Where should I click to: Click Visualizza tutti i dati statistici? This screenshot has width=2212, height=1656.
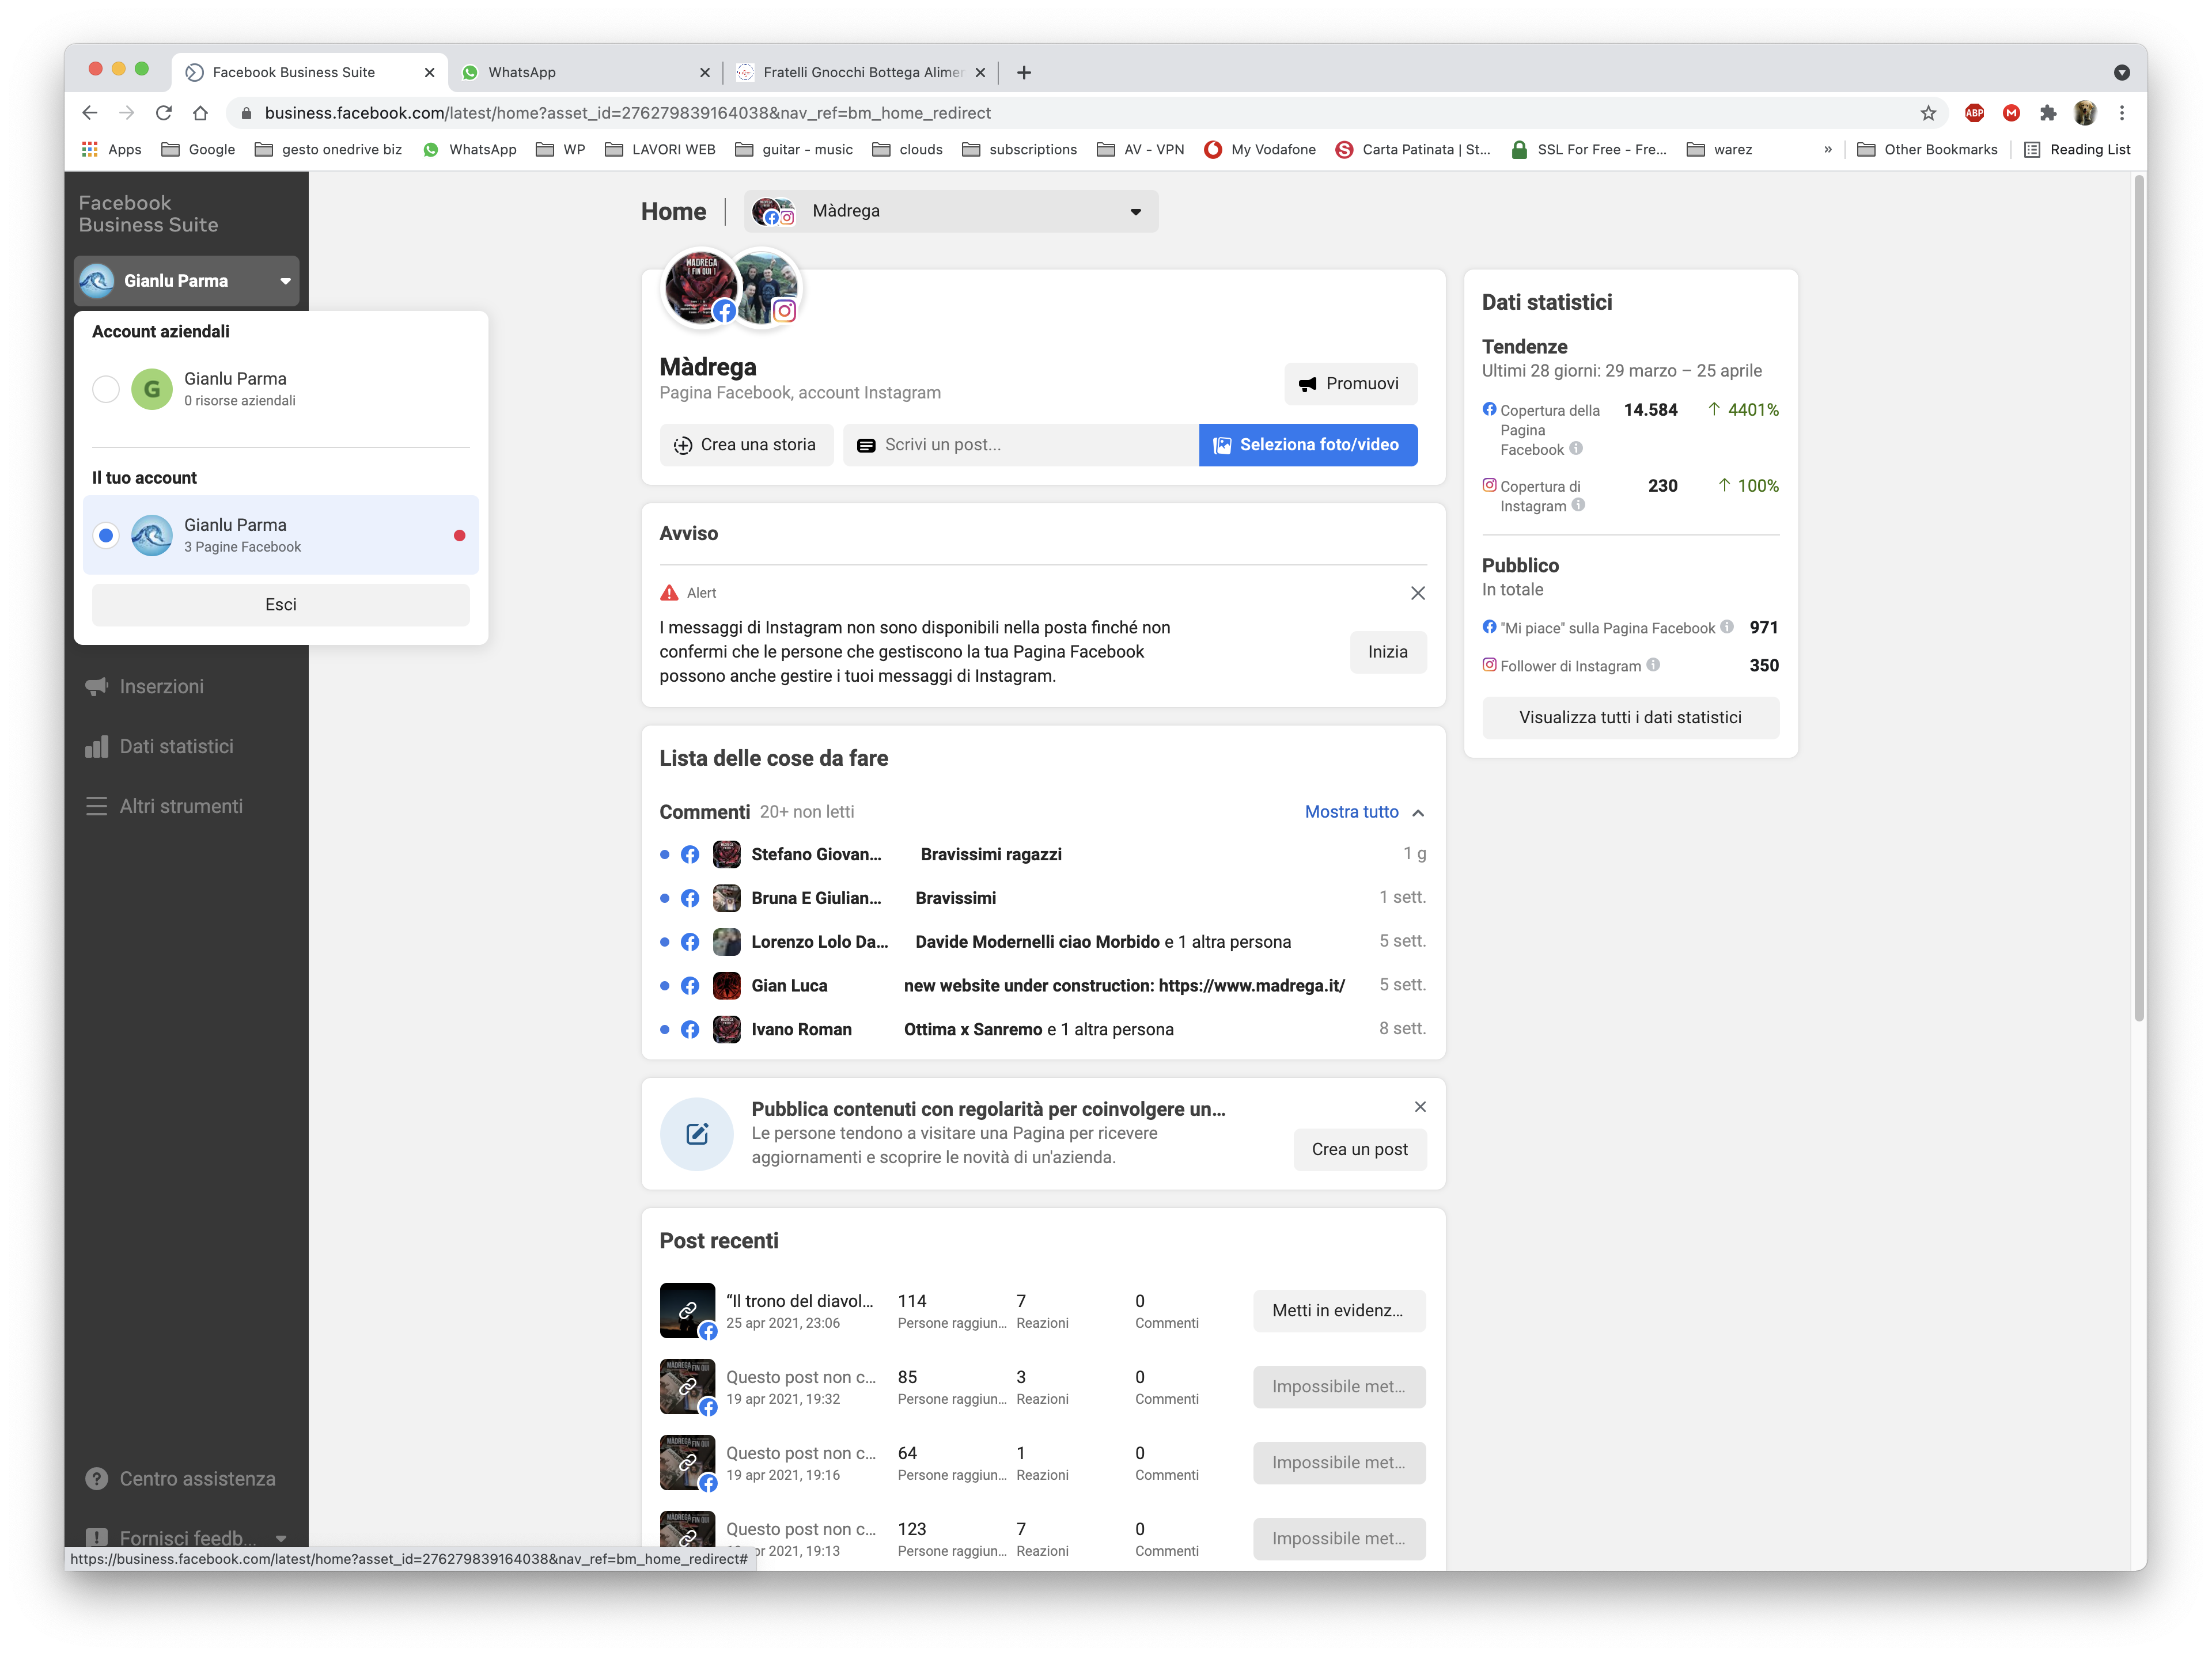1630,717
